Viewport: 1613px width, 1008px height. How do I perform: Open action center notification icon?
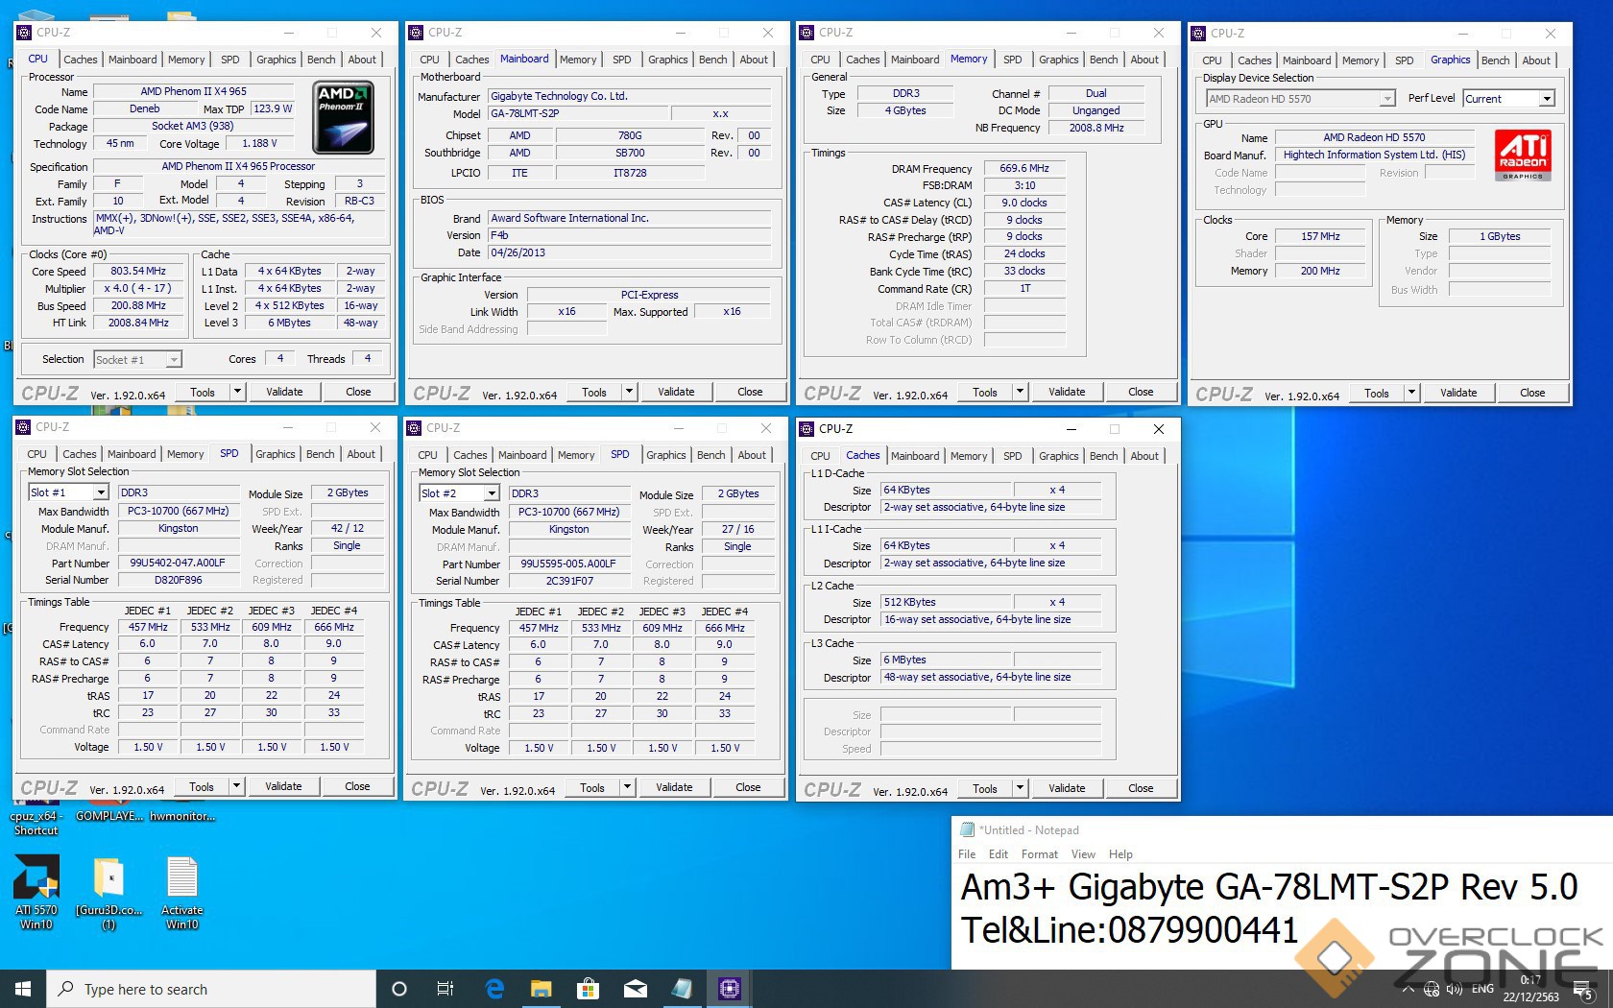(1581, 990)
